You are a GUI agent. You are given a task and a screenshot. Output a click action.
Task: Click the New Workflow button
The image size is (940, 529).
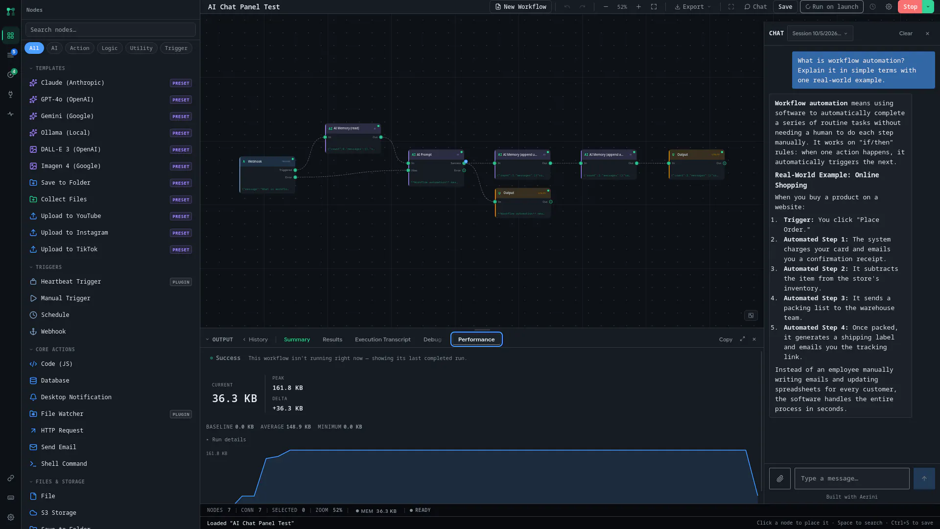coord(520,7)
